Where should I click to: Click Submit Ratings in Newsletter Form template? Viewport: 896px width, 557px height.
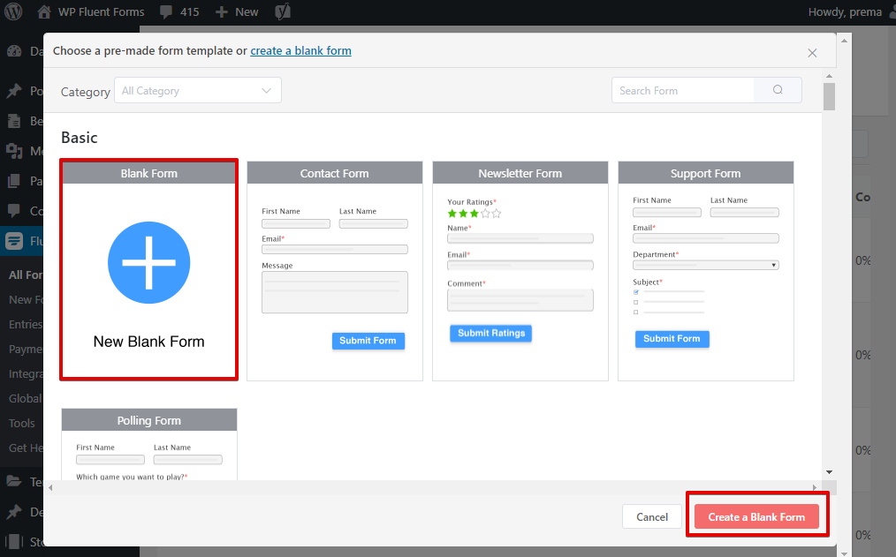(x=491, y=334)
